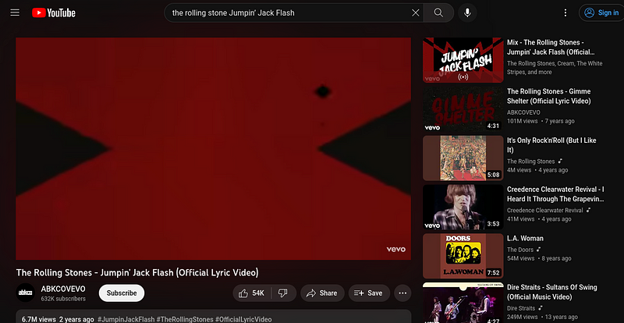
Task: Open It's Only Rock'n'Roll video title
Action: pos(551,145)
